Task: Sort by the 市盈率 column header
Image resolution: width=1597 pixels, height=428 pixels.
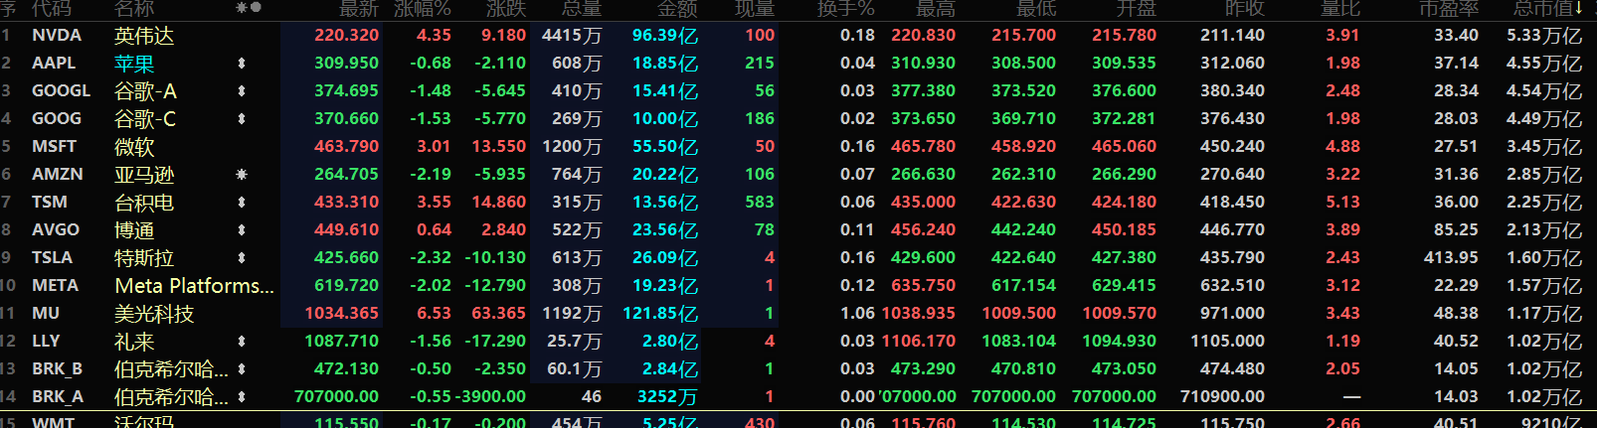Action: (x=1449, y=9)
